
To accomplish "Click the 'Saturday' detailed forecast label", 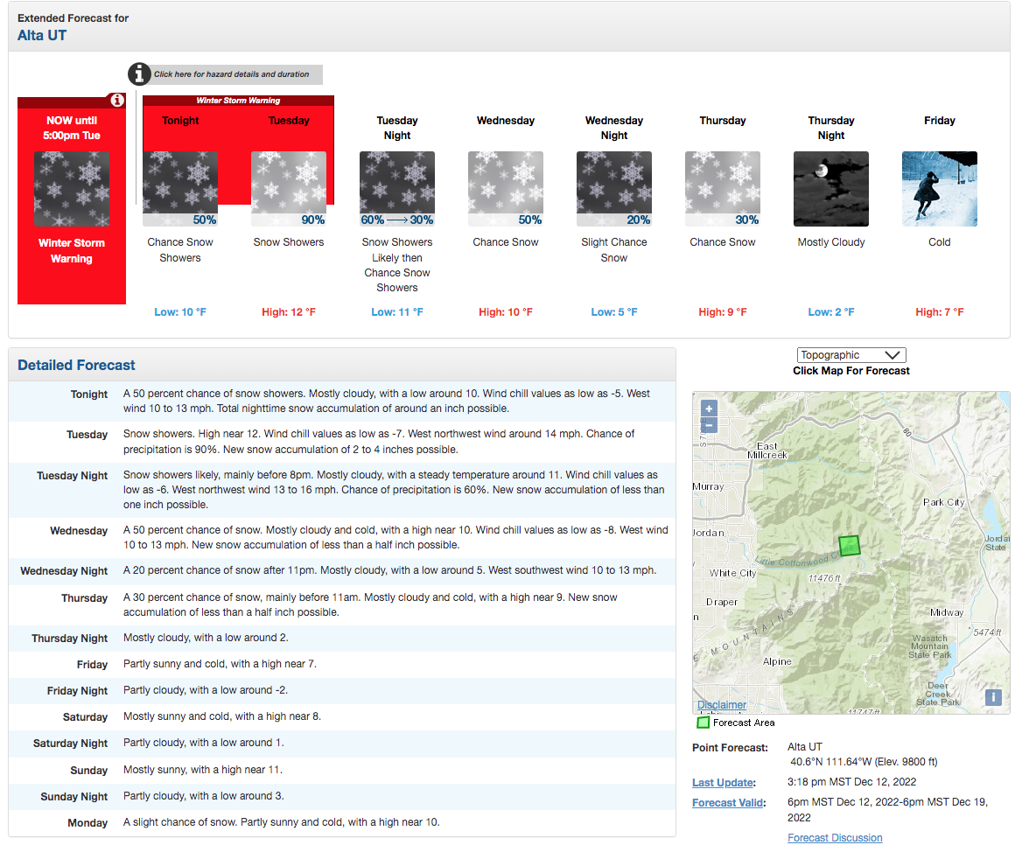I will coord(86,717).
